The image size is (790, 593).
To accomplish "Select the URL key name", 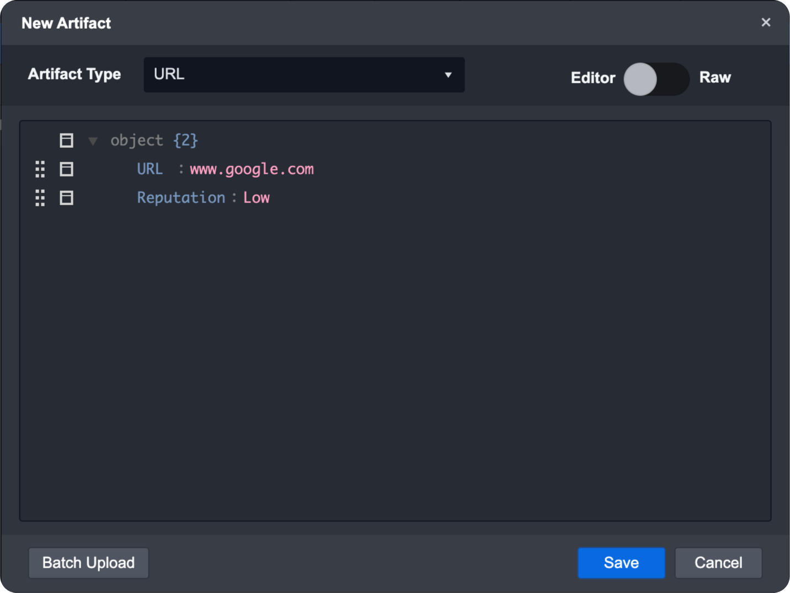I will (150, 169).
